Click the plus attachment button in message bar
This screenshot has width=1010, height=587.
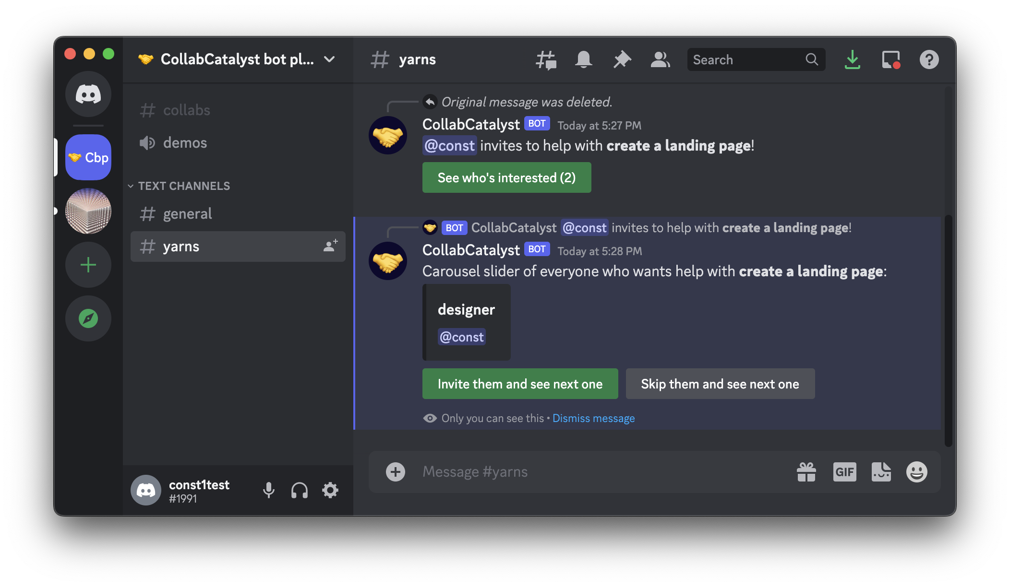tap(396, 472)
